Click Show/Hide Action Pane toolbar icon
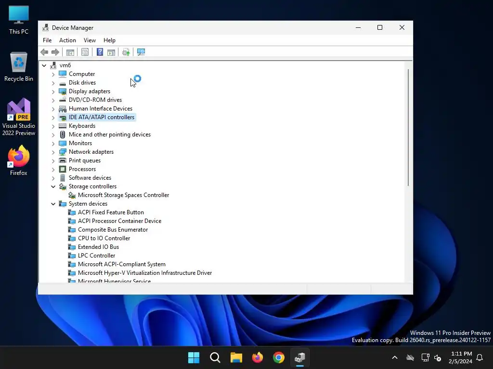493x369 pixels. tap(111, 52)
